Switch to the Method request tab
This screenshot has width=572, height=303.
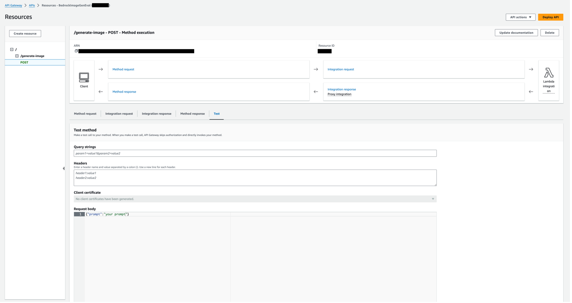click(x=85, y=113)
